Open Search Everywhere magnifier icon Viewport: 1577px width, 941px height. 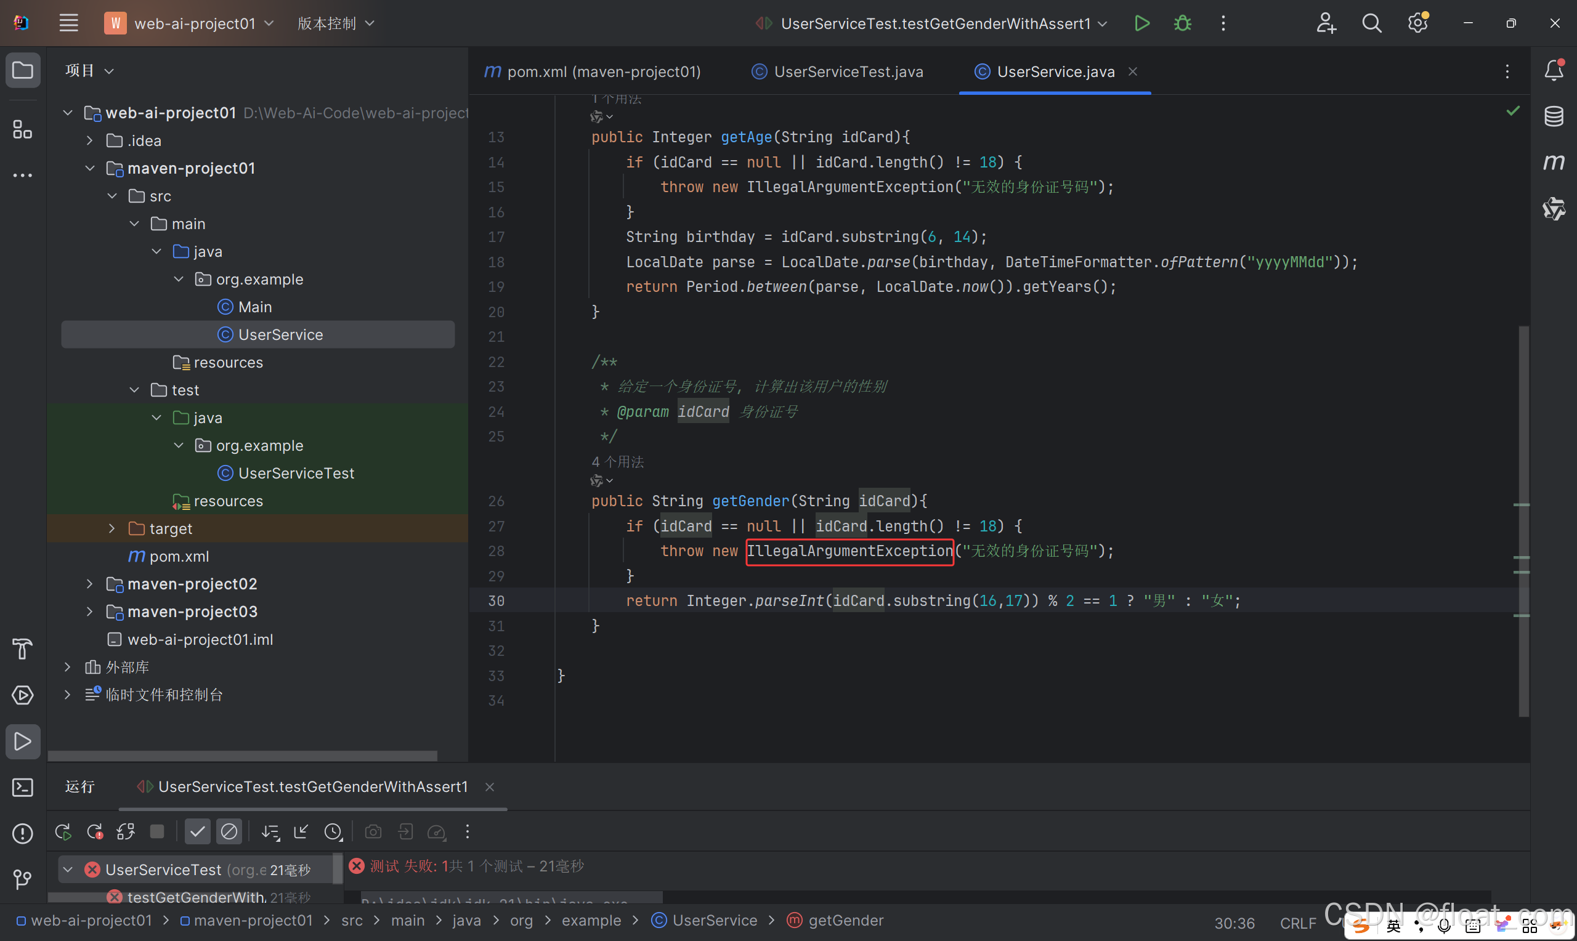coord(1371,23)
